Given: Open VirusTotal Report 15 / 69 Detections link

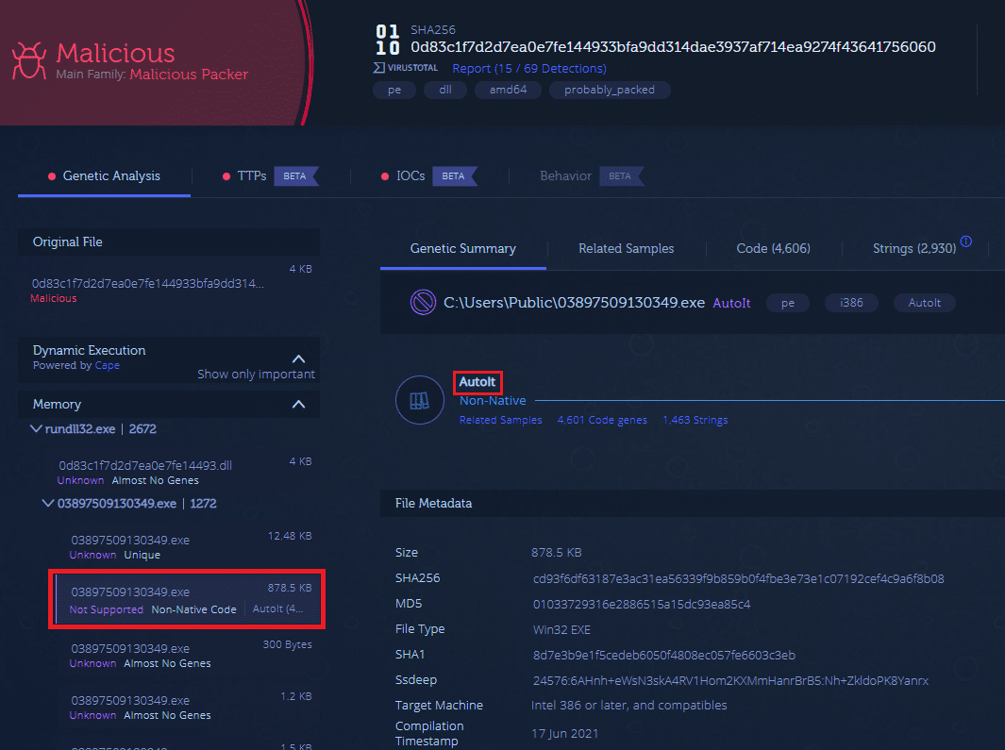Looking at the screenshot, I should click(x=528, y=69).
